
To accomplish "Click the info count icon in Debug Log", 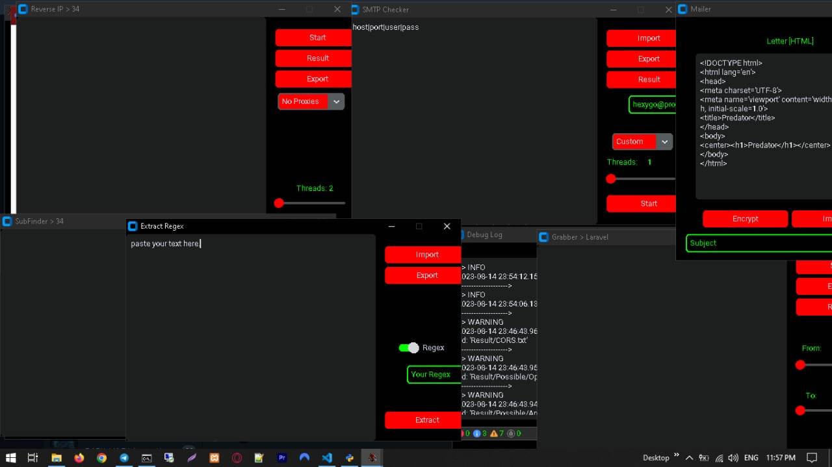I will 476,433.
